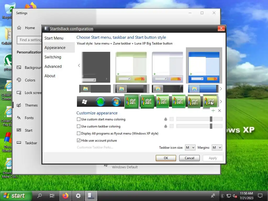The image size is (268, 201).
Task: Click start menu color droplet icon
Action: (x=165, y=119)
